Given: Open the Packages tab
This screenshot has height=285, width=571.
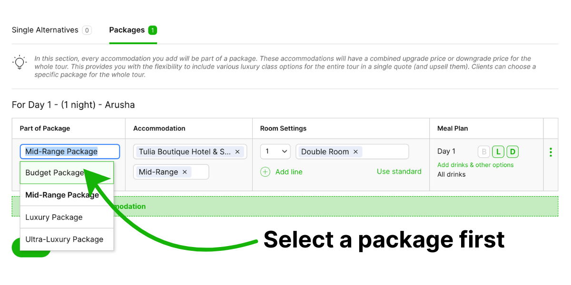Looking at the screenshot, I should [127, 30].
